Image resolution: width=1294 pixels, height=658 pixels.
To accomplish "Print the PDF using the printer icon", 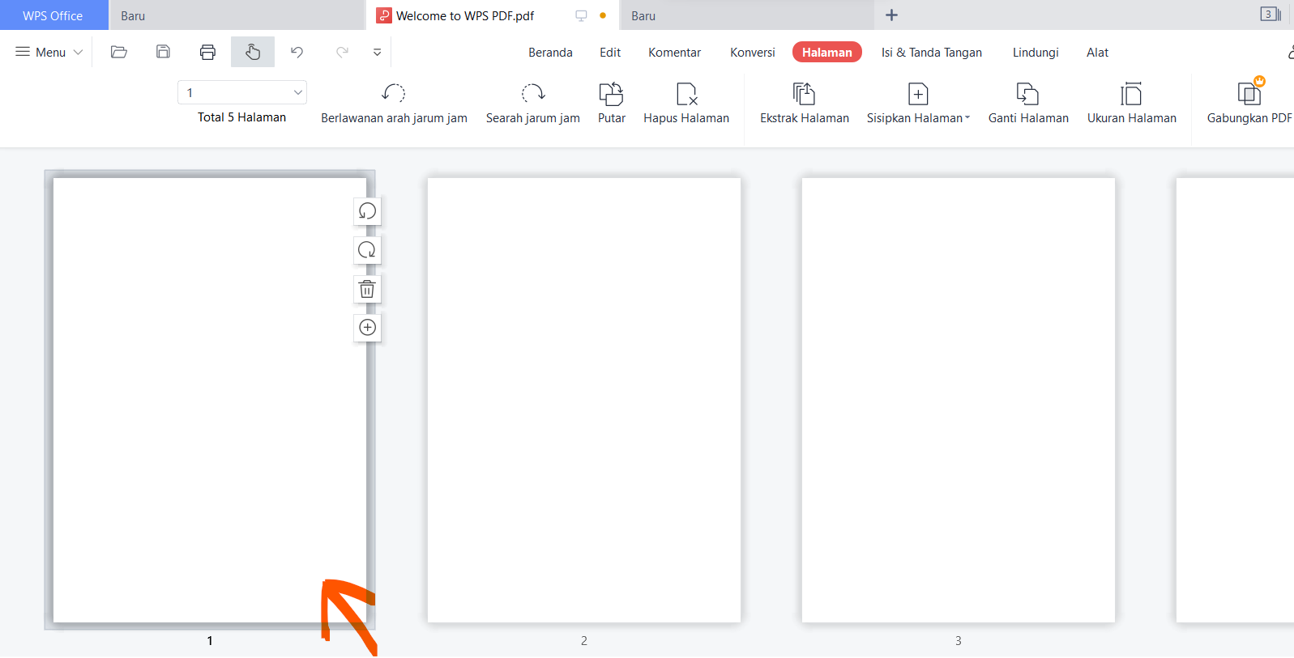I will pos(207,52).
